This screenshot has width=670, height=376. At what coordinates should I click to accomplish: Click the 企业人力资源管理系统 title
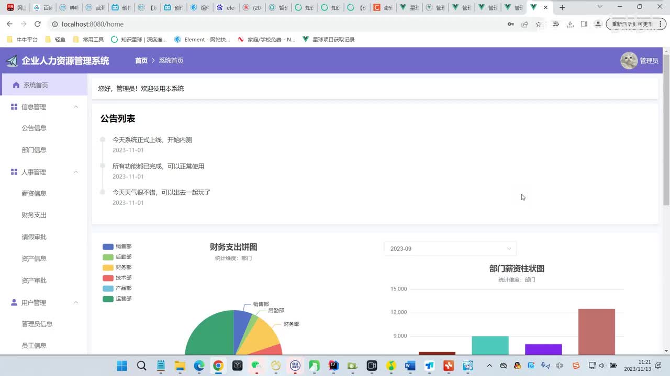pos(65,61)
